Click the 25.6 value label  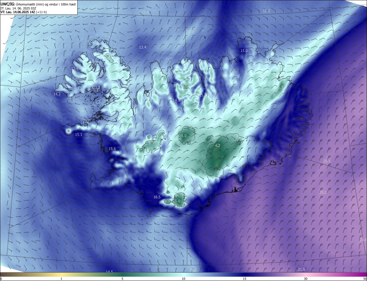tap(363, 240)
